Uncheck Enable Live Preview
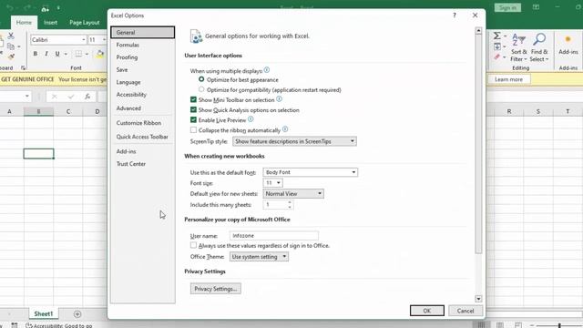The width and height of the screenshot is (583, 328). (x=193, y=119)
